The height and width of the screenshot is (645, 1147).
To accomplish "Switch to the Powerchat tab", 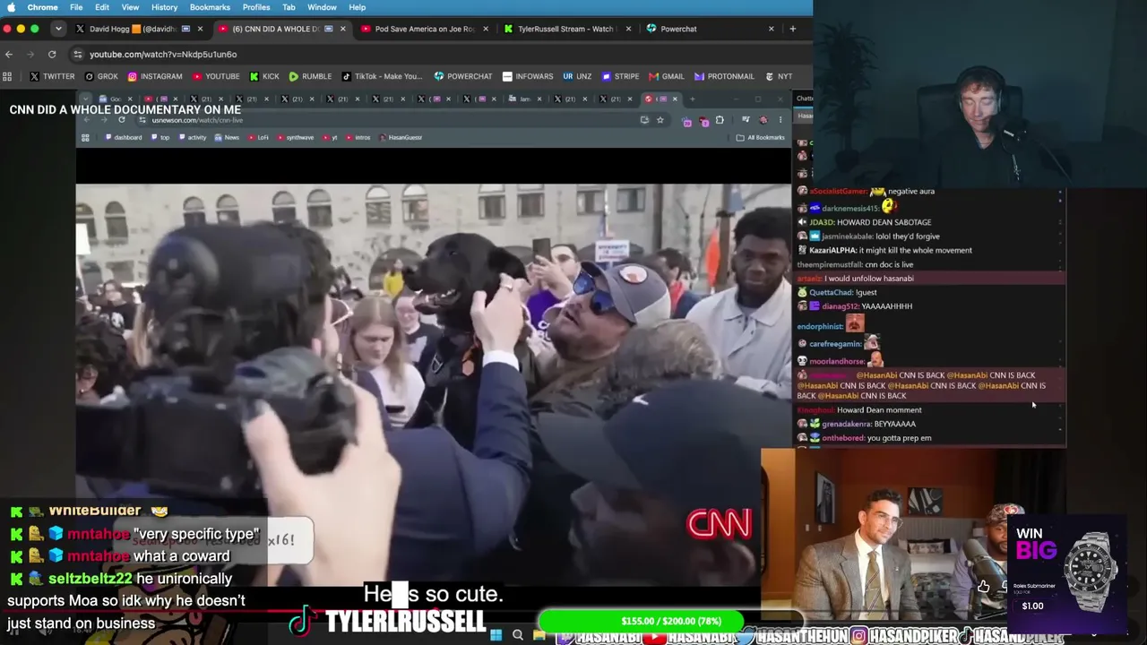I will (x=710, y=29).
